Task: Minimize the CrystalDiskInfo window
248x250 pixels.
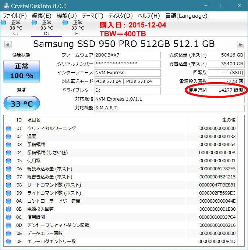Action: click(x=206, y=6)
